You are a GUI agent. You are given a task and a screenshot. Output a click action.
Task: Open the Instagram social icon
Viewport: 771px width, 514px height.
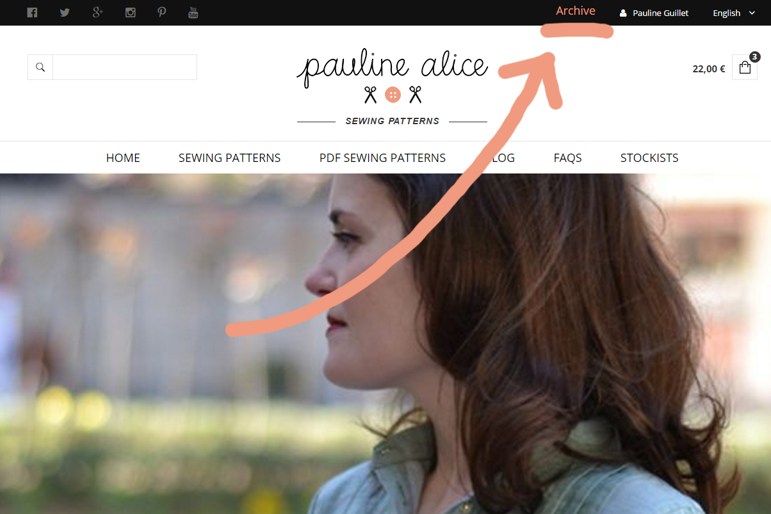130,12
